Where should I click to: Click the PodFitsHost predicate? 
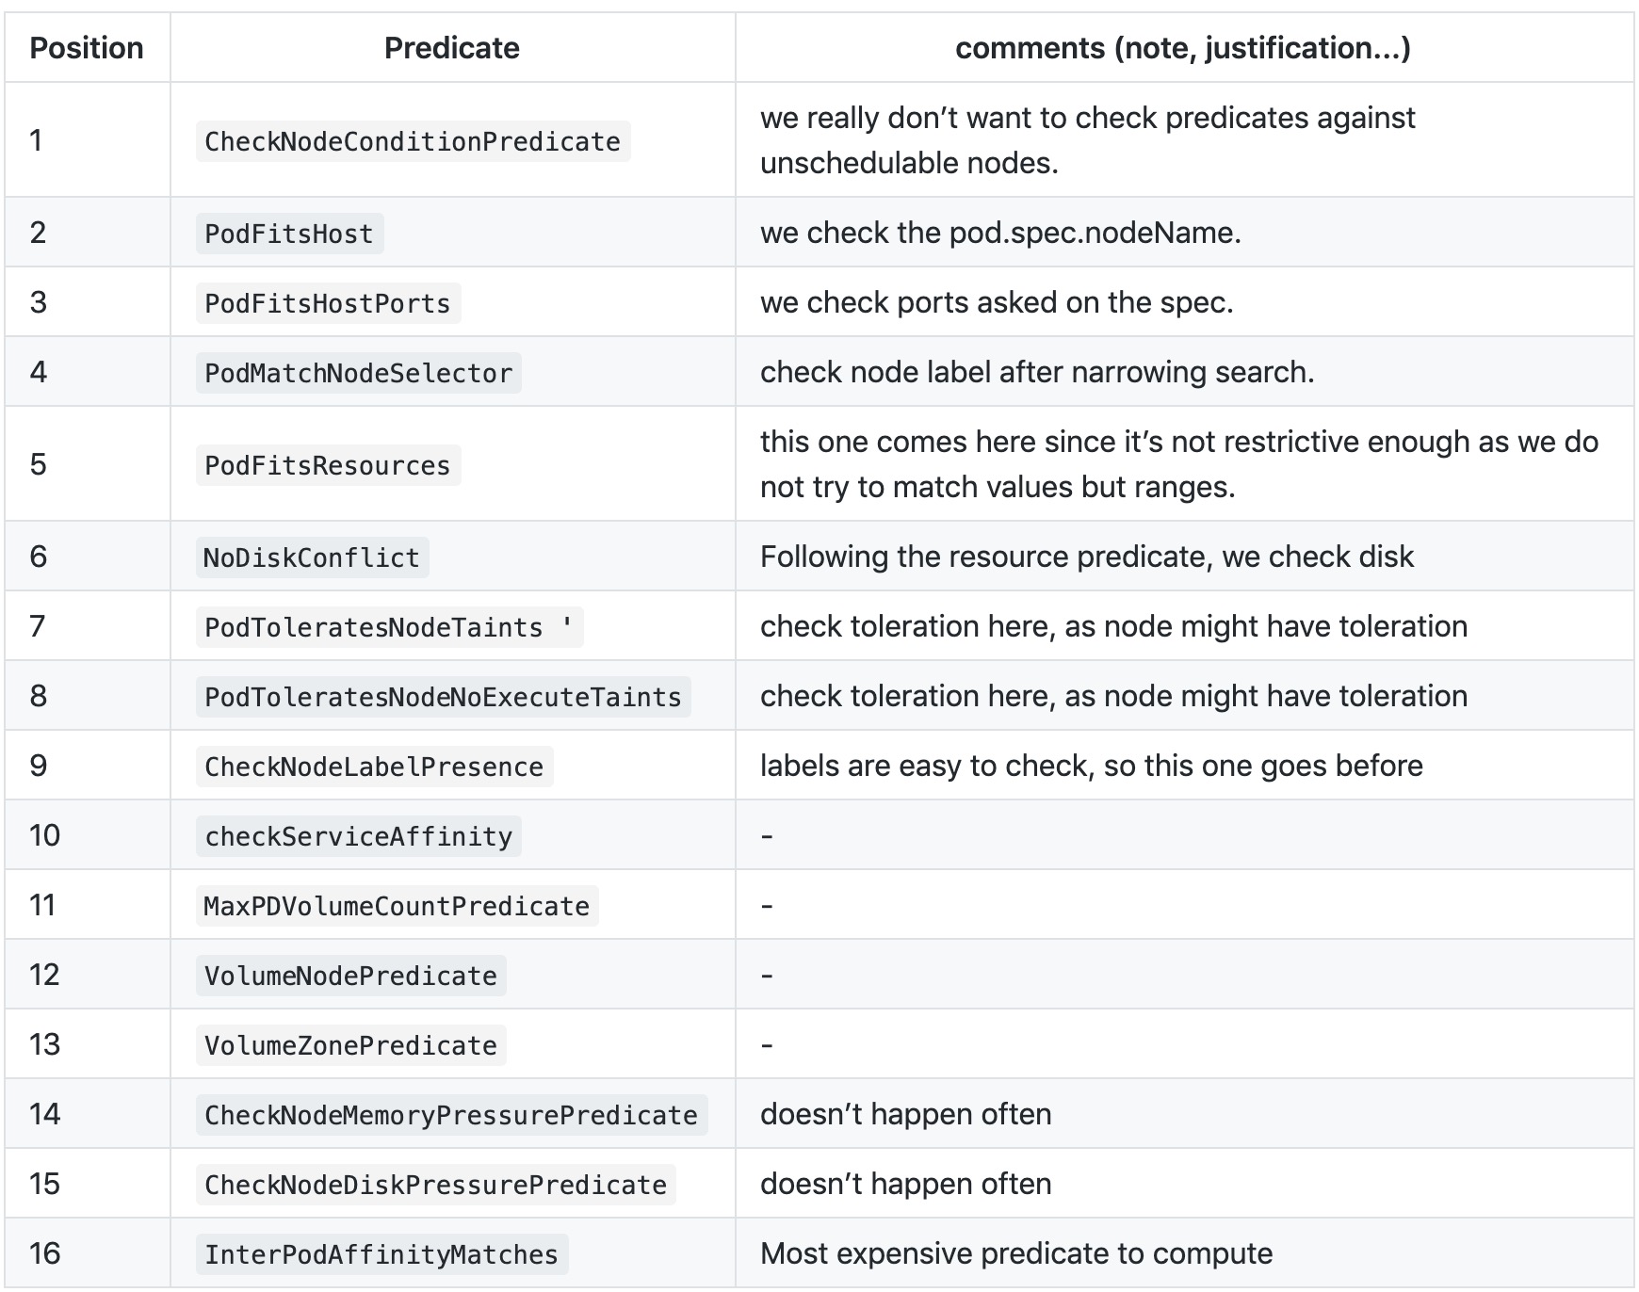tap(289, 234)
